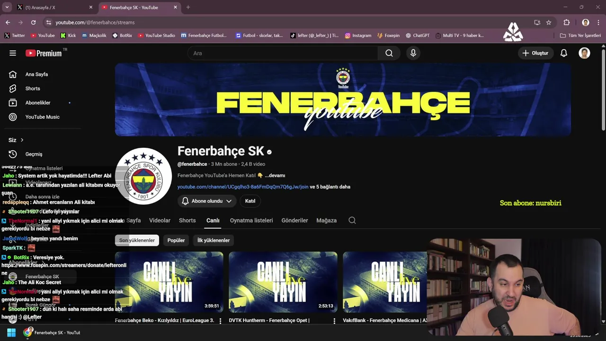Screen dimensions: 606x341
Task: Open Fenerbahçe Beko - Kızılyıldız stream thumbnail
Action: (169, 282)
